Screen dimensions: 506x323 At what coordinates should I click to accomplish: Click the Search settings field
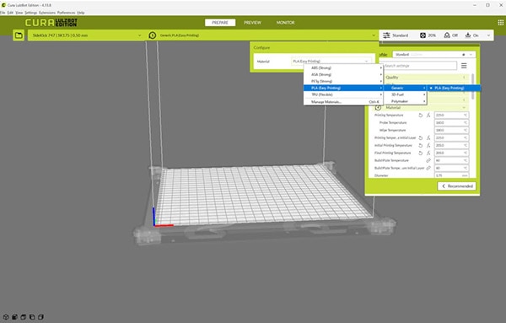click(x=419, y=66)
